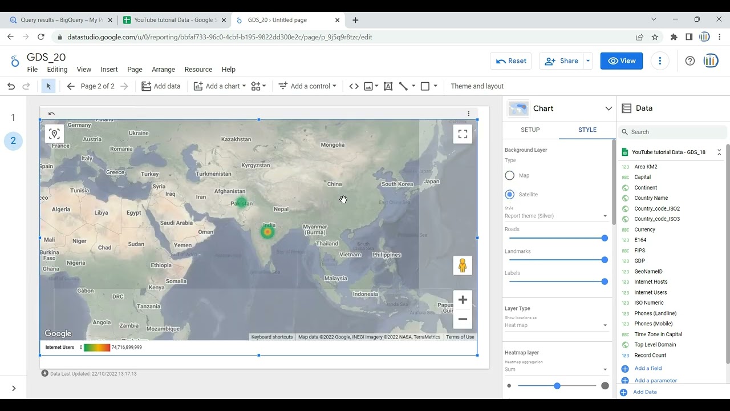Click the Data panel icon

click(626, 108)
